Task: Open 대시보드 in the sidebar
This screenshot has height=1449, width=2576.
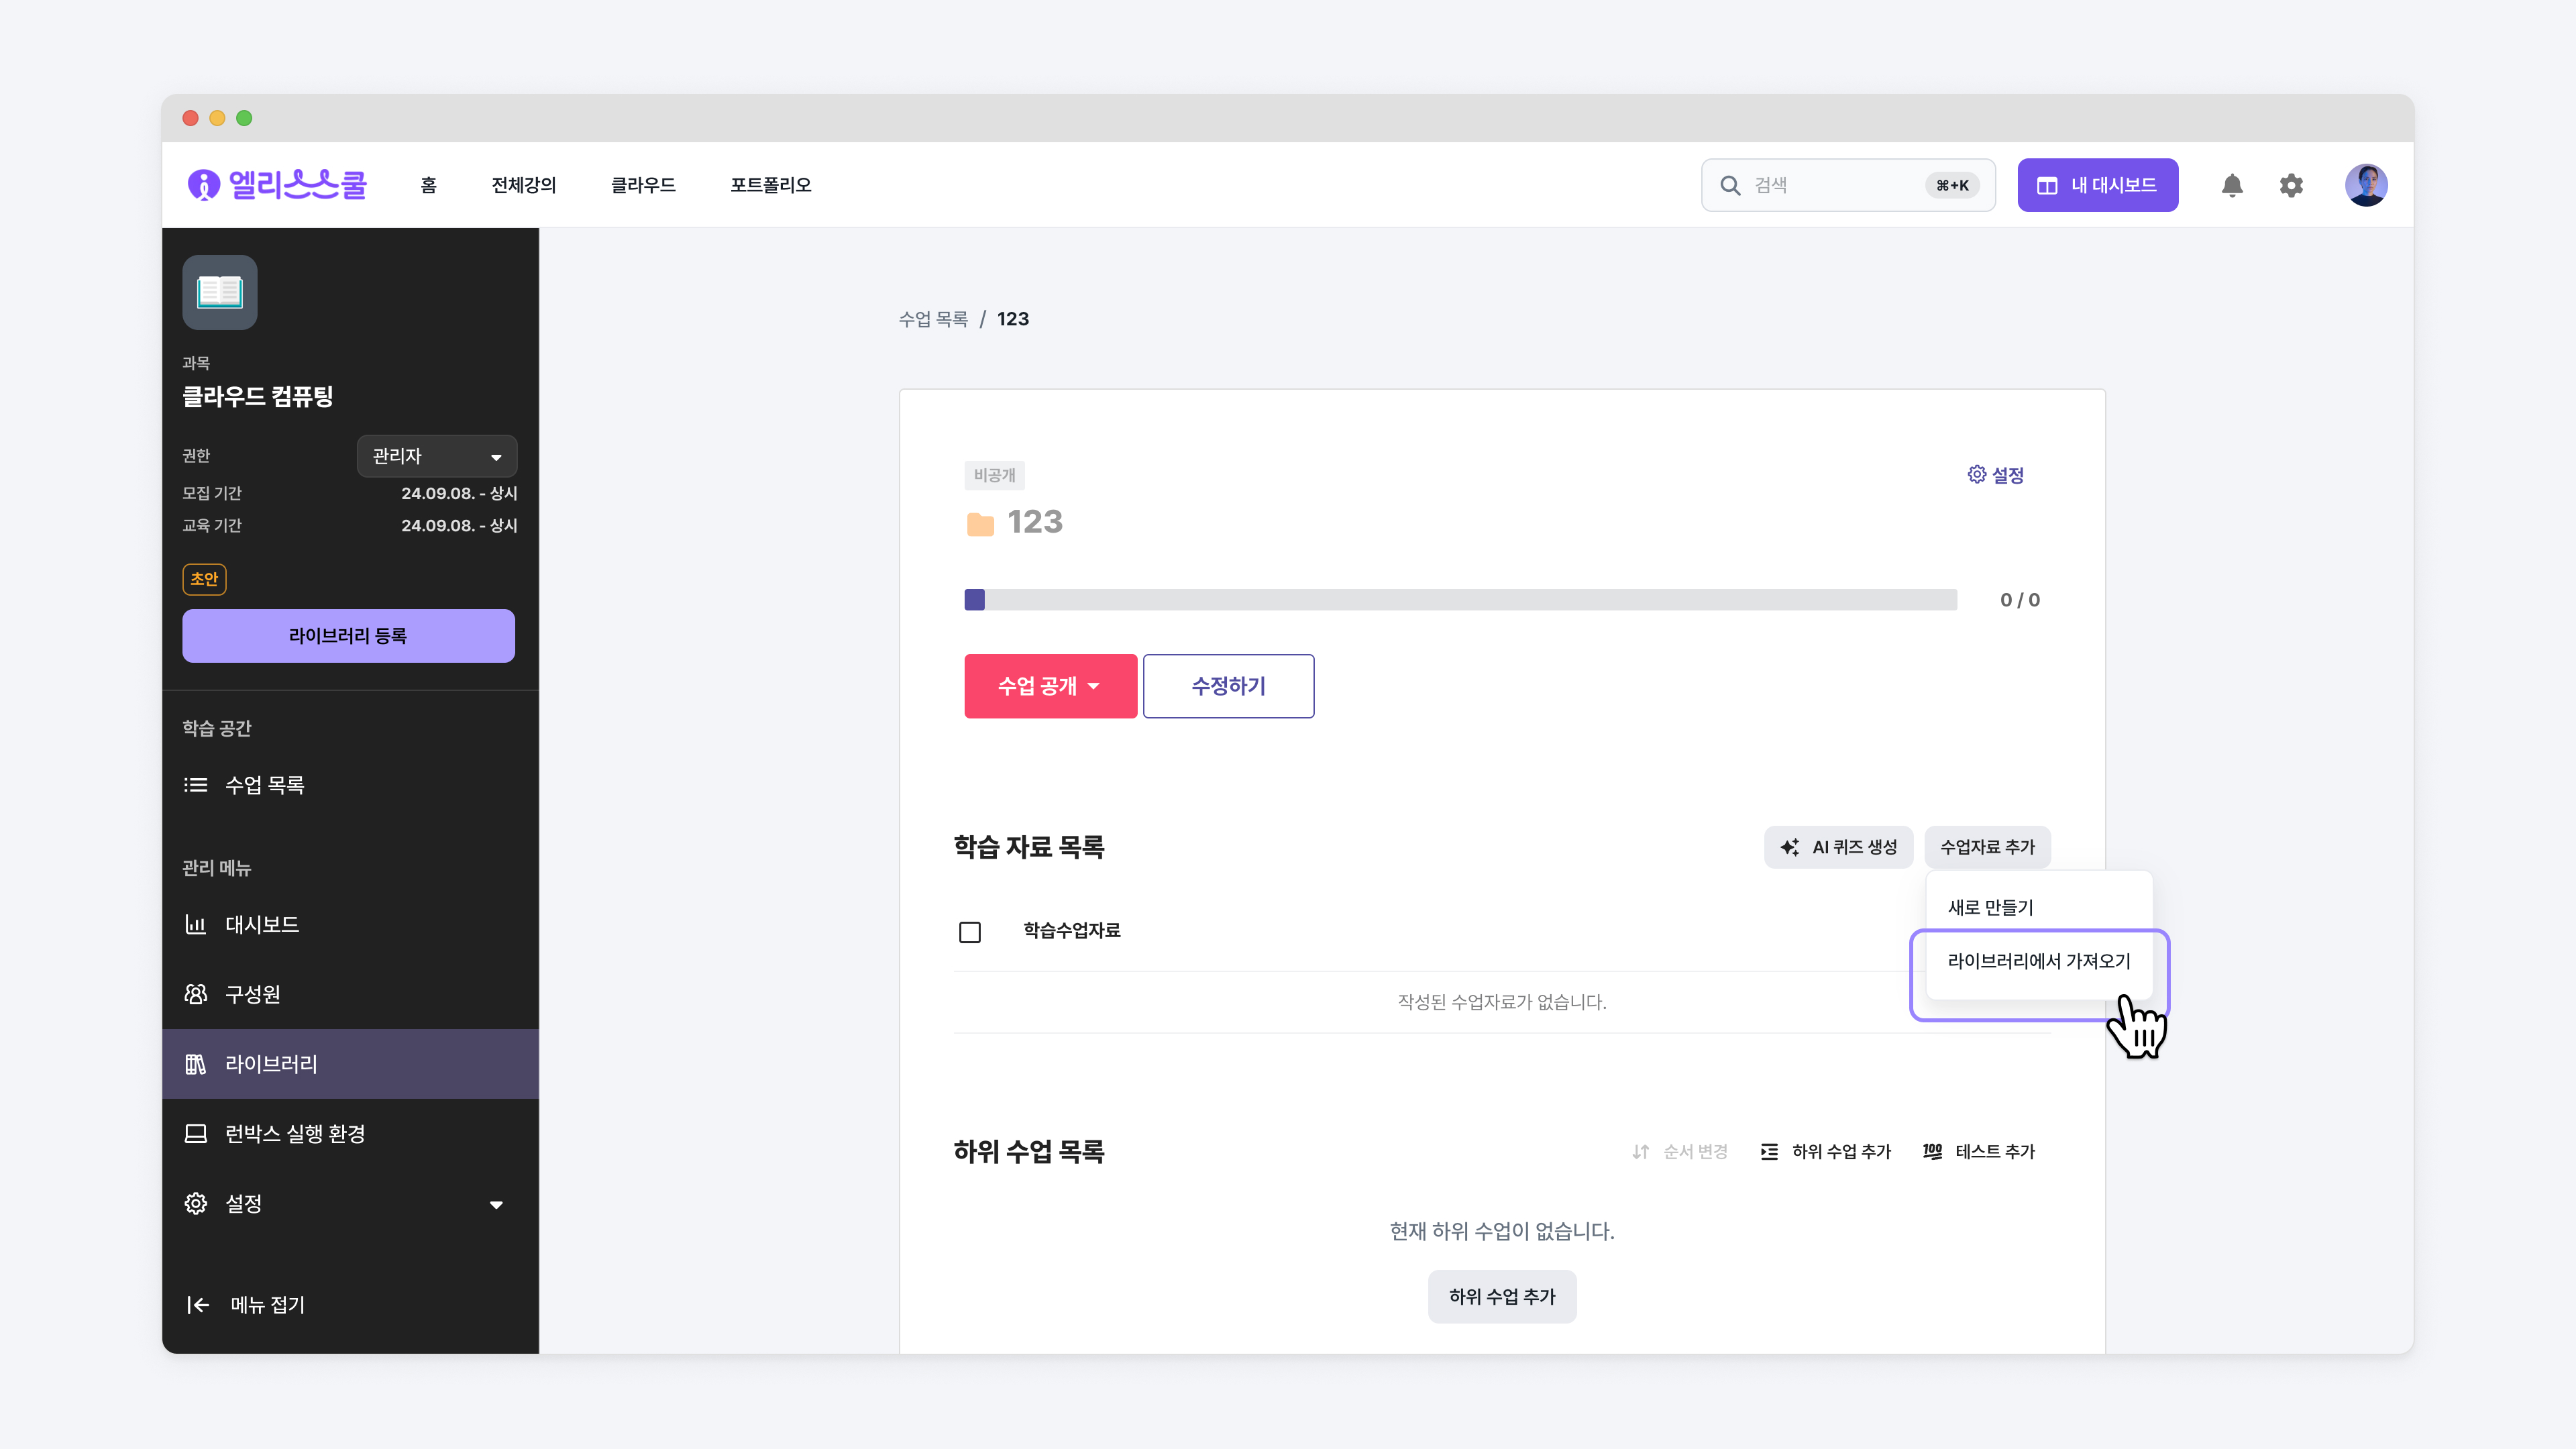Action: click(x=350, y=924)
